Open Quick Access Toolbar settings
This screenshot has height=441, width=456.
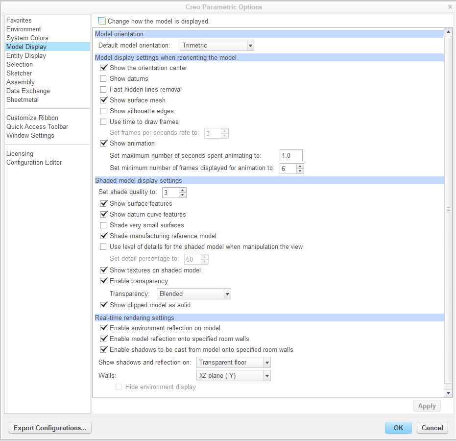37,126
